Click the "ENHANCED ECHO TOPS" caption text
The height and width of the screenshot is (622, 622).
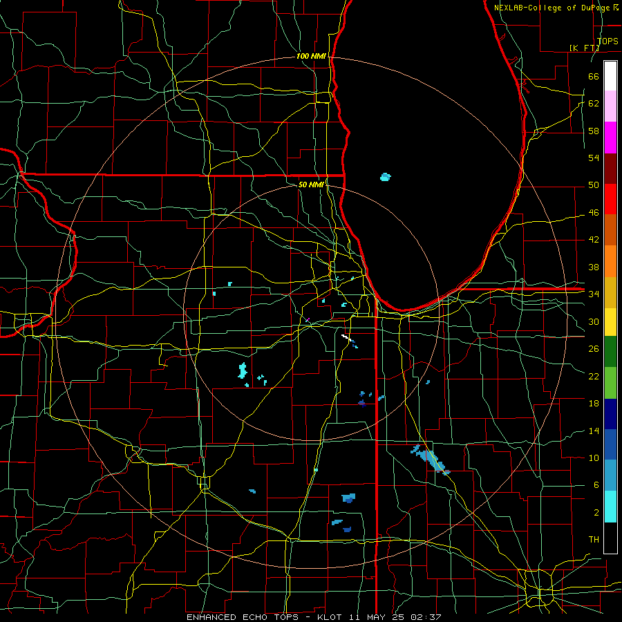243,617
